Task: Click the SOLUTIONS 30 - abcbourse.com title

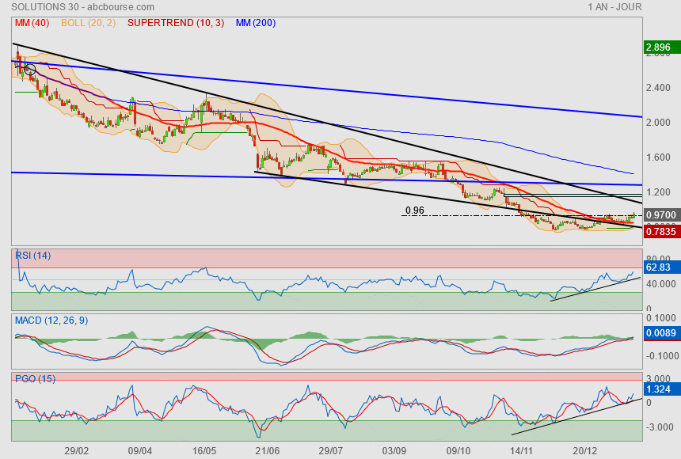Action: point(67,7)
